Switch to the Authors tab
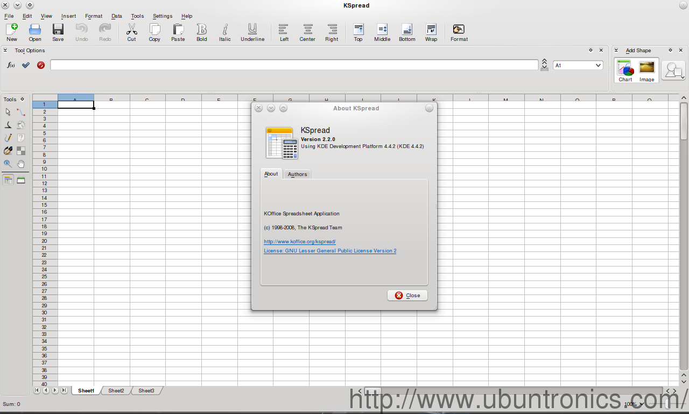The height and width of the screenshot is (414, 689). click(297, 174)
